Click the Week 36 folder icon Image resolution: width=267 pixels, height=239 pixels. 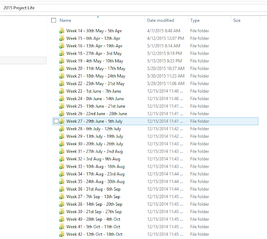pos(62,189)
